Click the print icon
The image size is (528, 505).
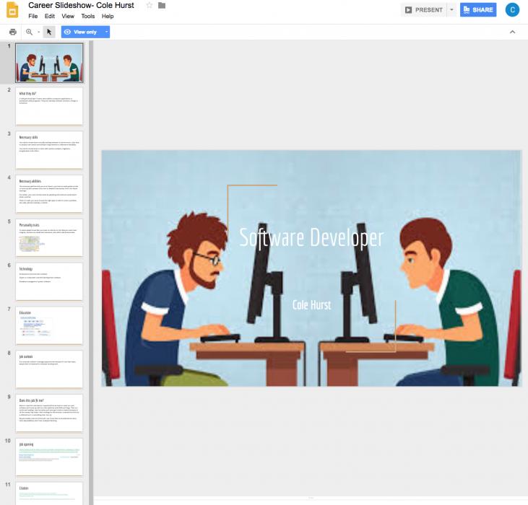tap(12, 32)
